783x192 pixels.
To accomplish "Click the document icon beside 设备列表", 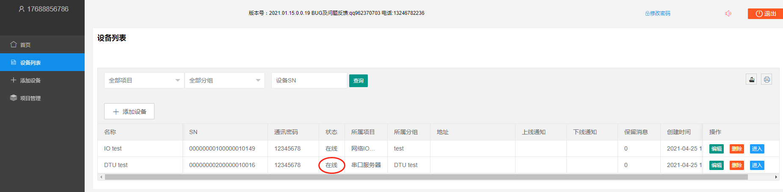I will tap(14, 62).
